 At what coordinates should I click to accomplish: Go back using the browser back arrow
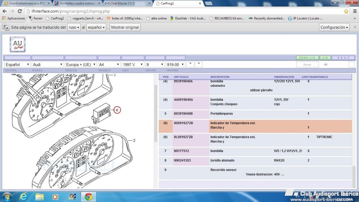coord(4,11)
